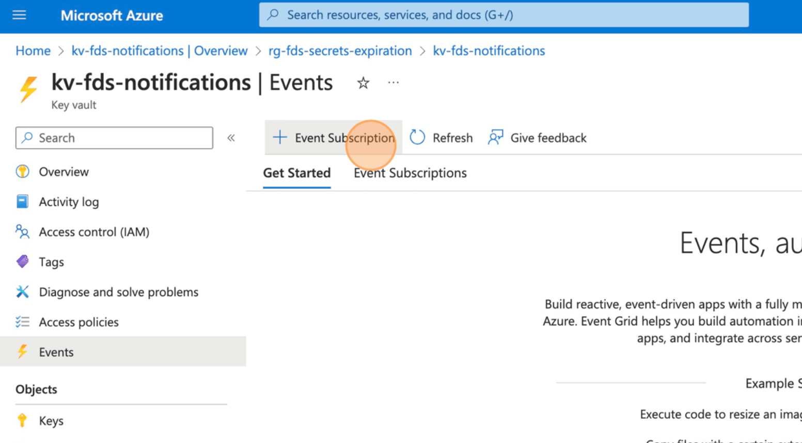Click the Key vault subtitle text

pyautogui.click(x=74, y=105)
